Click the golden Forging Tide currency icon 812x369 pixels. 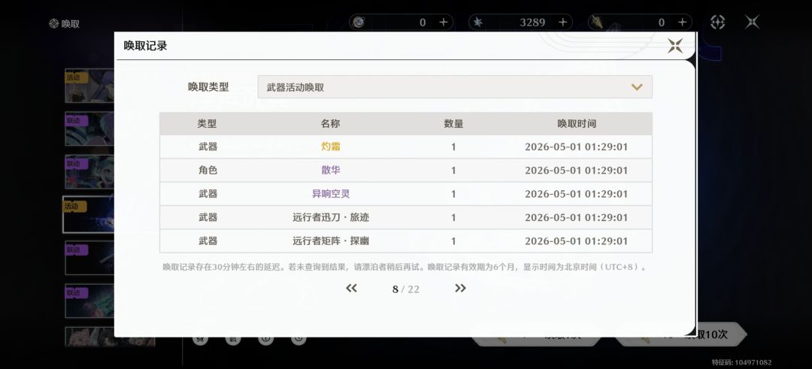pyautogui.click(x=597, y=23)
